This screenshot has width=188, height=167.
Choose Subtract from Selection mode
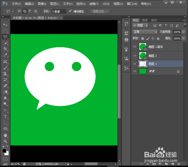(x=30, y=11)
